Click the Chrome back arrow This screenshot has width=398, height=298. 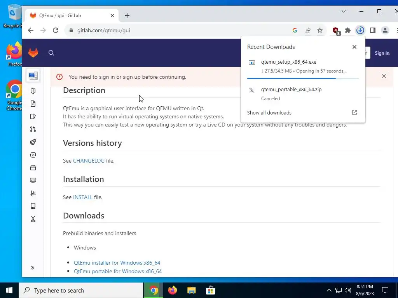pyautogui.click(x=31, y=30)
